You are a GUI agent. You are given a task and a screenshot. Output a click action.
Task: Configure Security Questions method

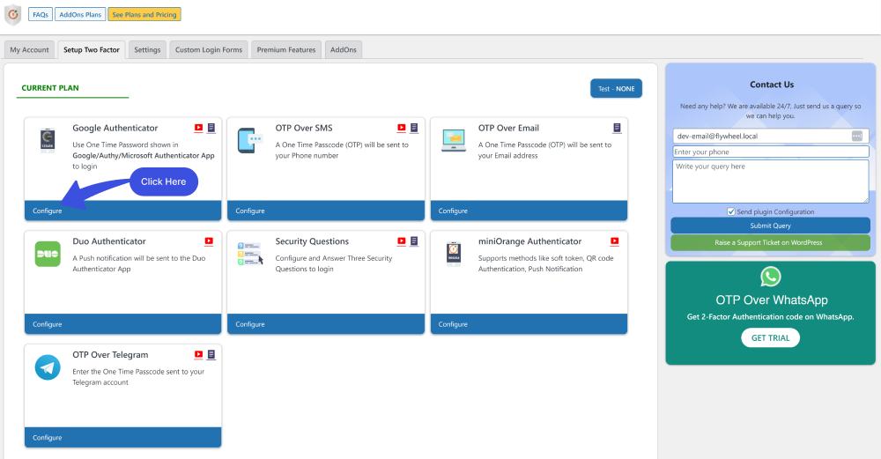click(x=325, y=324)
